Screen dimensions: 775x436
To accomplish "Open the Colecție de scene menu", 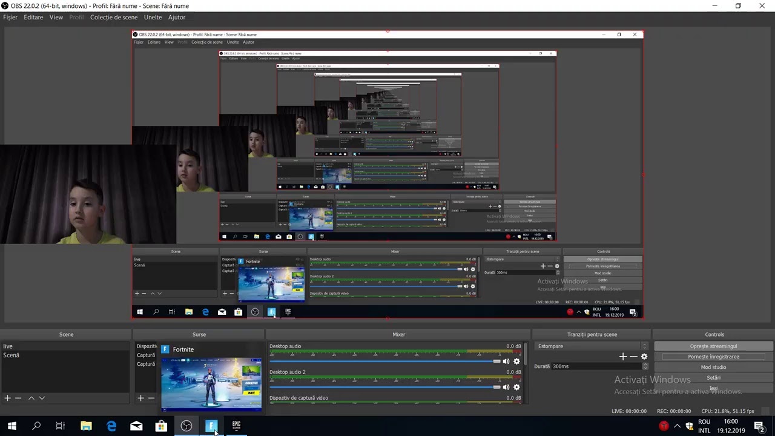I will tap(114, 17).
